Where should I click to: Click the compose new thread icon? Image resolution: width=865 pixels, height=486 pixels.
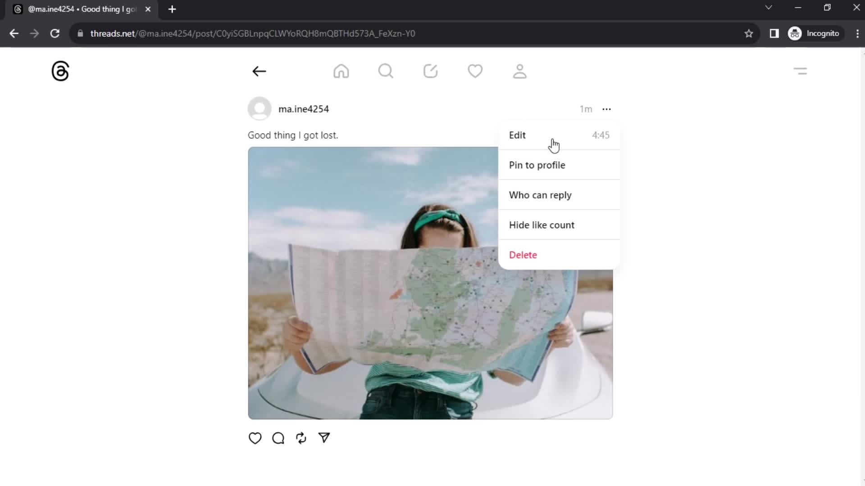point(430,71)
